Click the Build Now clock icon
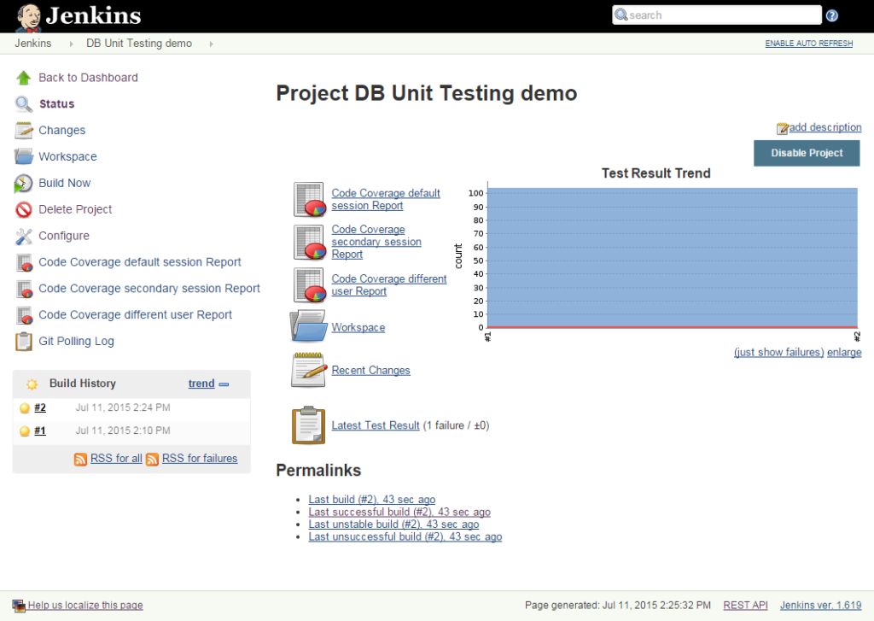This screenshot has height=621, width=874. 23,183
